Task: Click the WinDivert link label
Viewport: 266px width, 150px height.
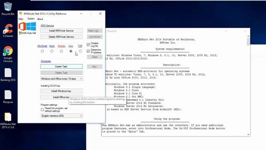Action: click(x=42, y=46)
